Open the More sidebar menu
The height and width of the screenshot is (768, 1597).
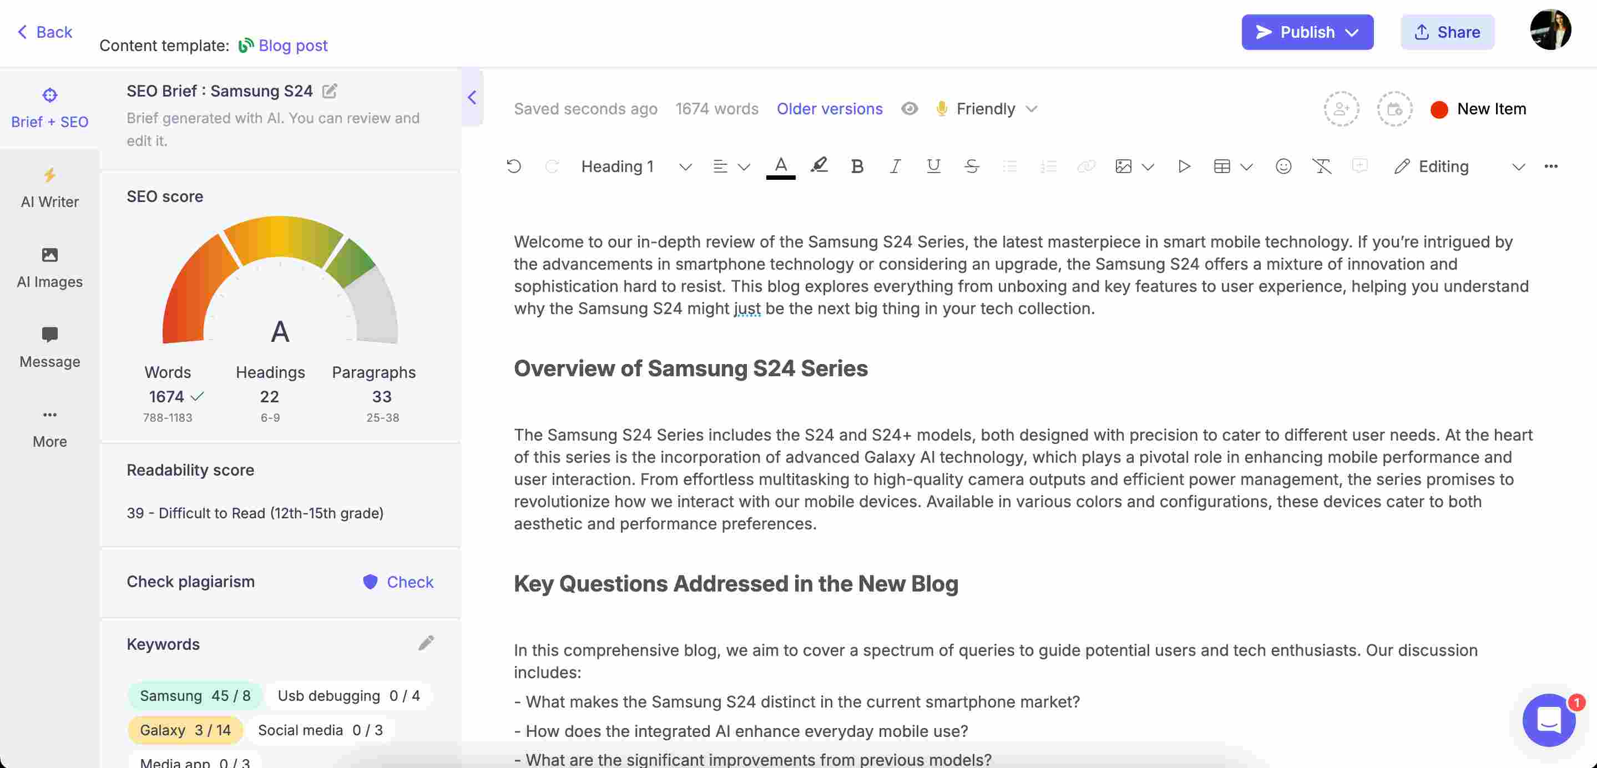click(x=49, y=428)
